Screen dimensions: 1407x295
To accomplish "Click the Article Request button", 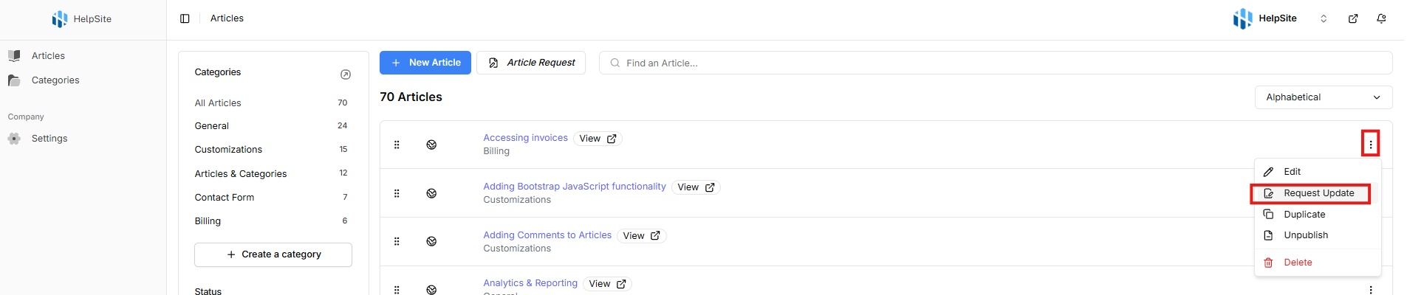I will 531,63.
